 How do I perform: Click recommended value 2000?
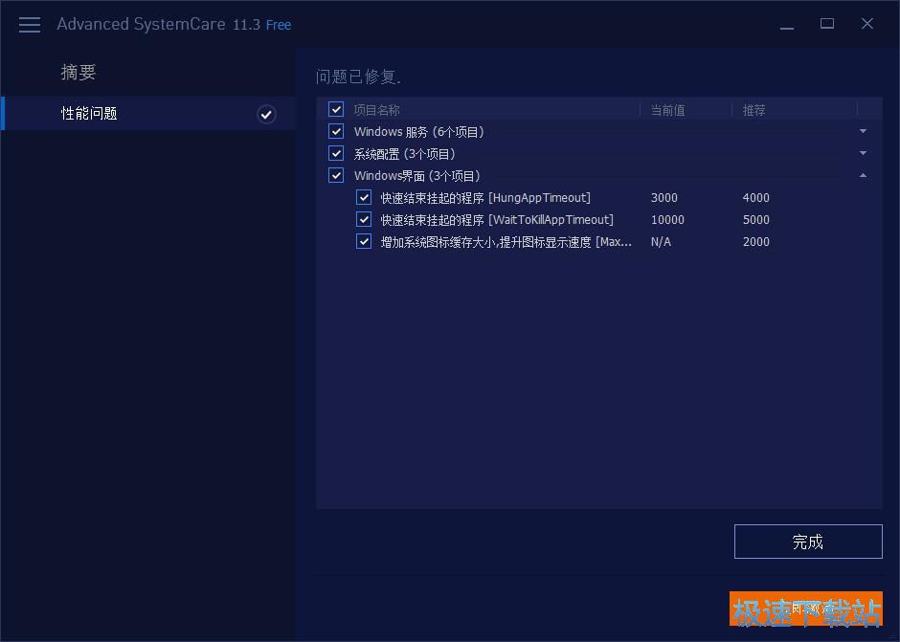click(756, 241)
